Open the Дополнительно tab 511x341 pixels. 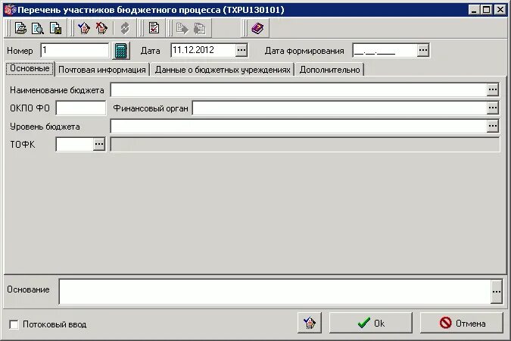(x=330, y=70)
